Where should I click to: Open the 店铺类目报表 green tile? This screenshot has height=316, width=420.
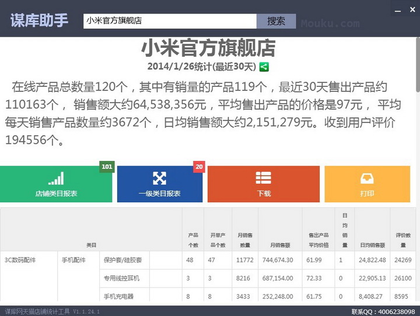point(56,184)
